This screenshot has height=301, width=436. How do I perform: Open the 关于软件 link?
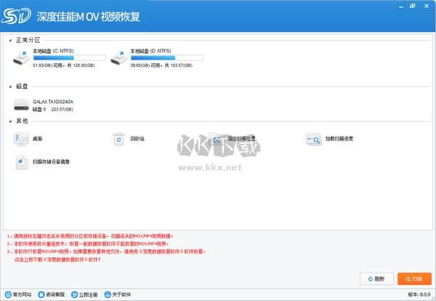tap(121, 294)
